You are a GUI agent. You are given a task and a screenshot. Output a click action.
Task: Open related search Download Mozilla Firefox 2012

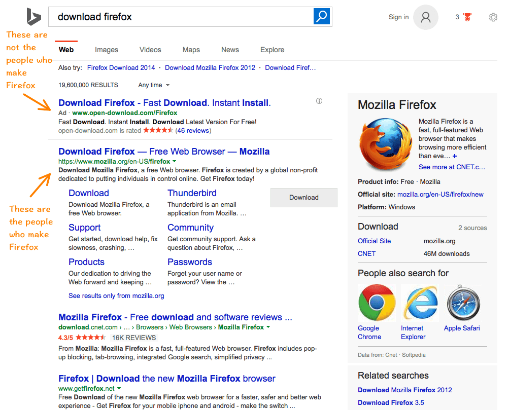pos(405,390)
